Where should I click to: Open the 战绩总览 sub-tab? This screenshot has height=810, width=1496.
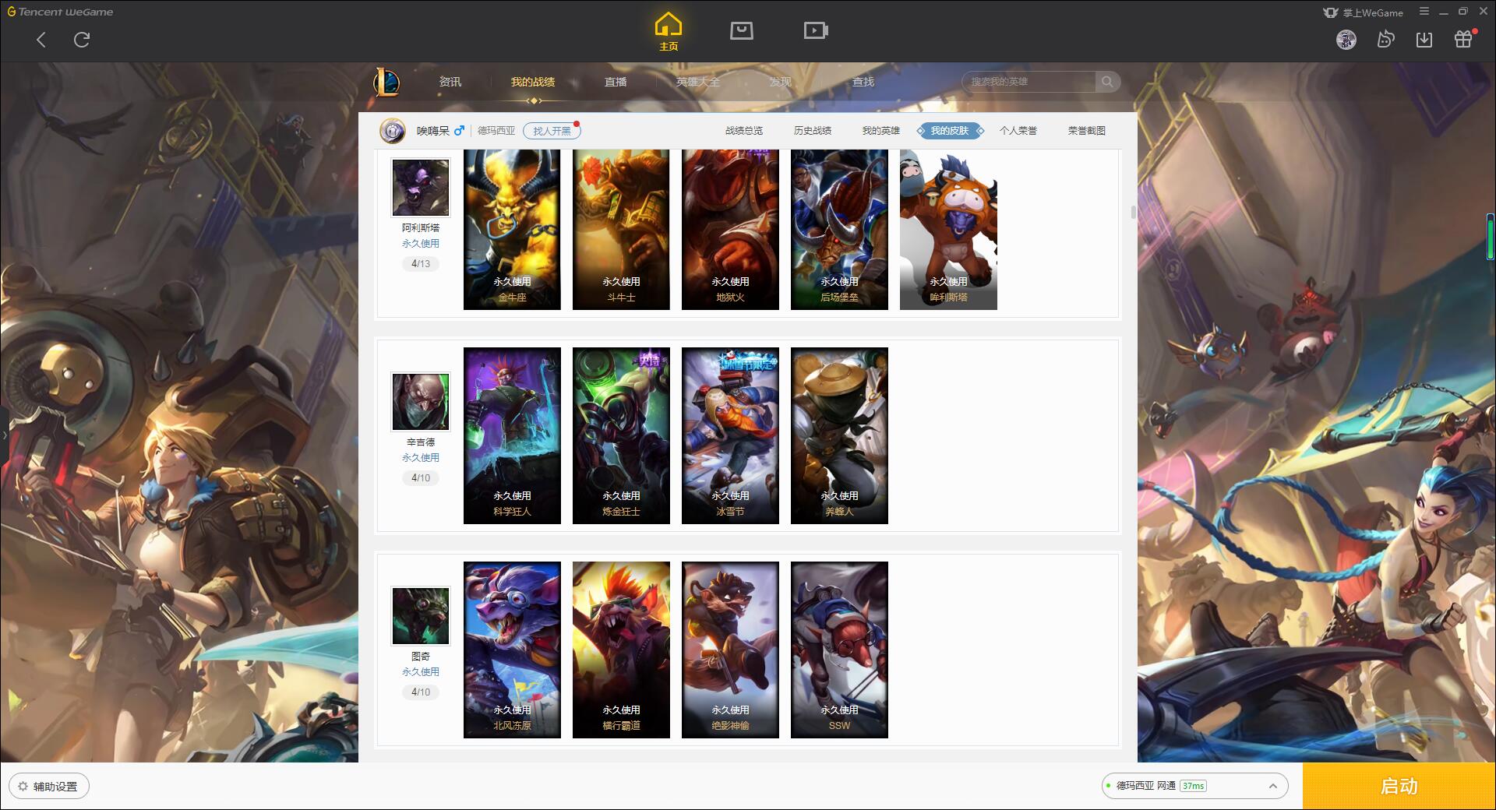744,131
